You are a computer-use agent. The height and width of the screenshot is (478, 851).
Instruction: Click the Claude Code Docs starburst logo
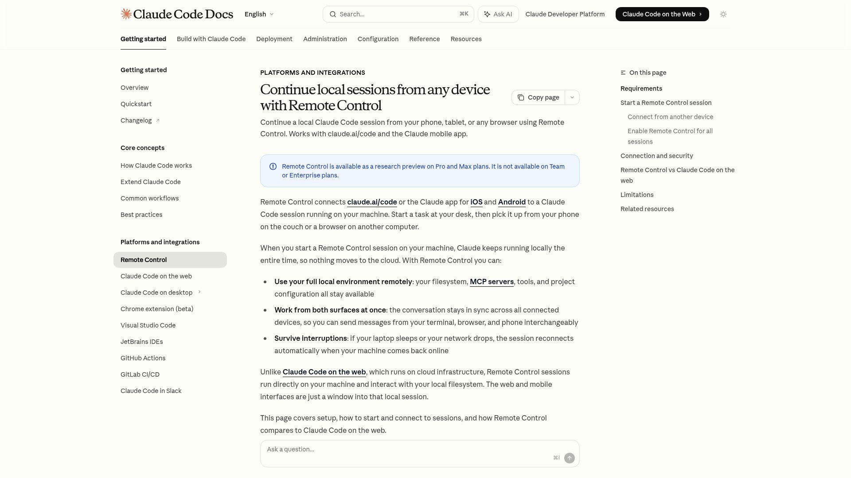(126, 14)
